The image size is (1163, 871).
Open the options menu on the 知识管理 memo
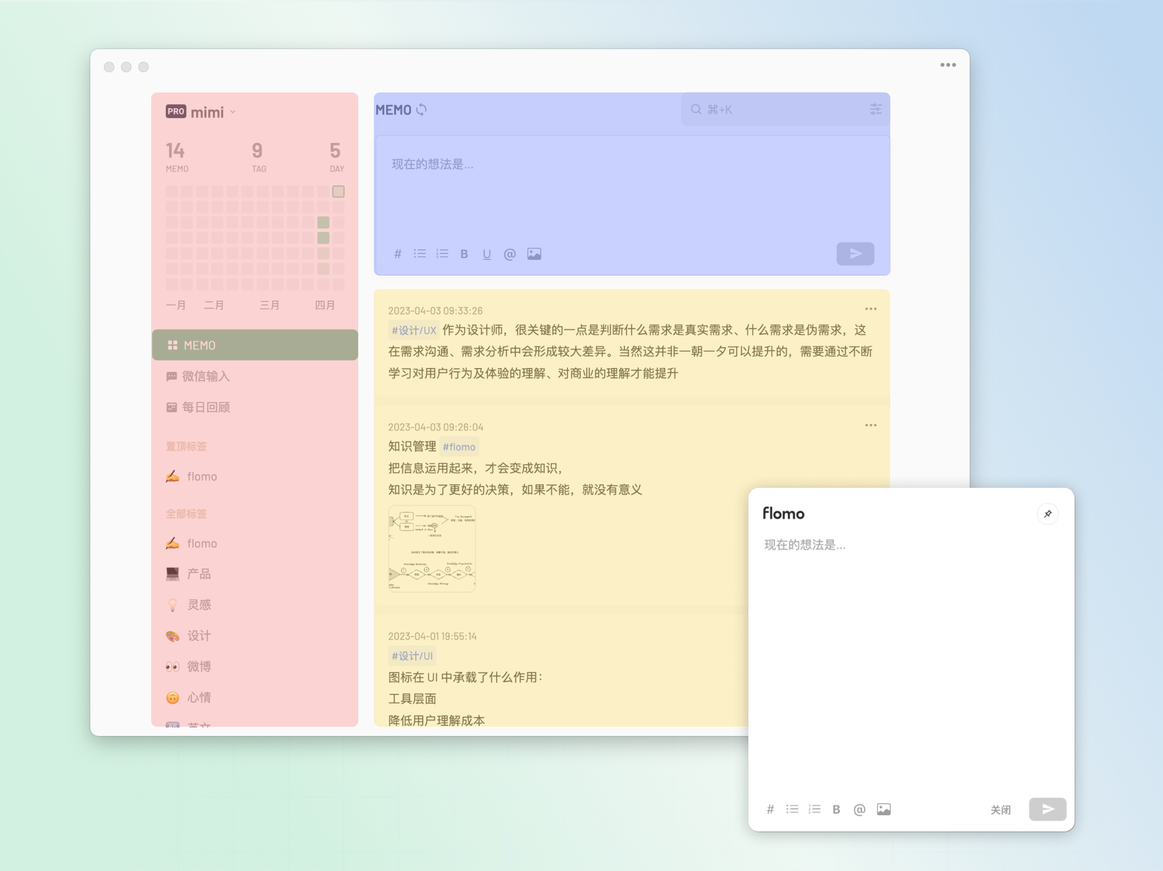click(871, 425)
